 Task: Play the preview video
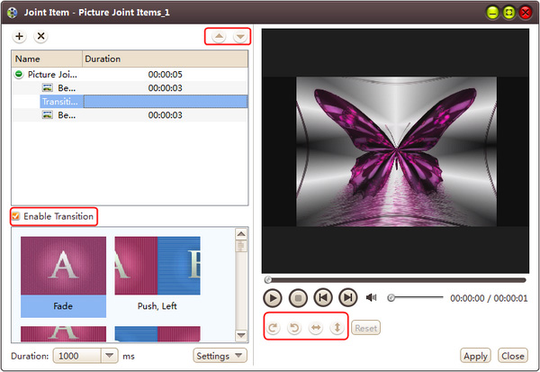[x=273, y=298]
